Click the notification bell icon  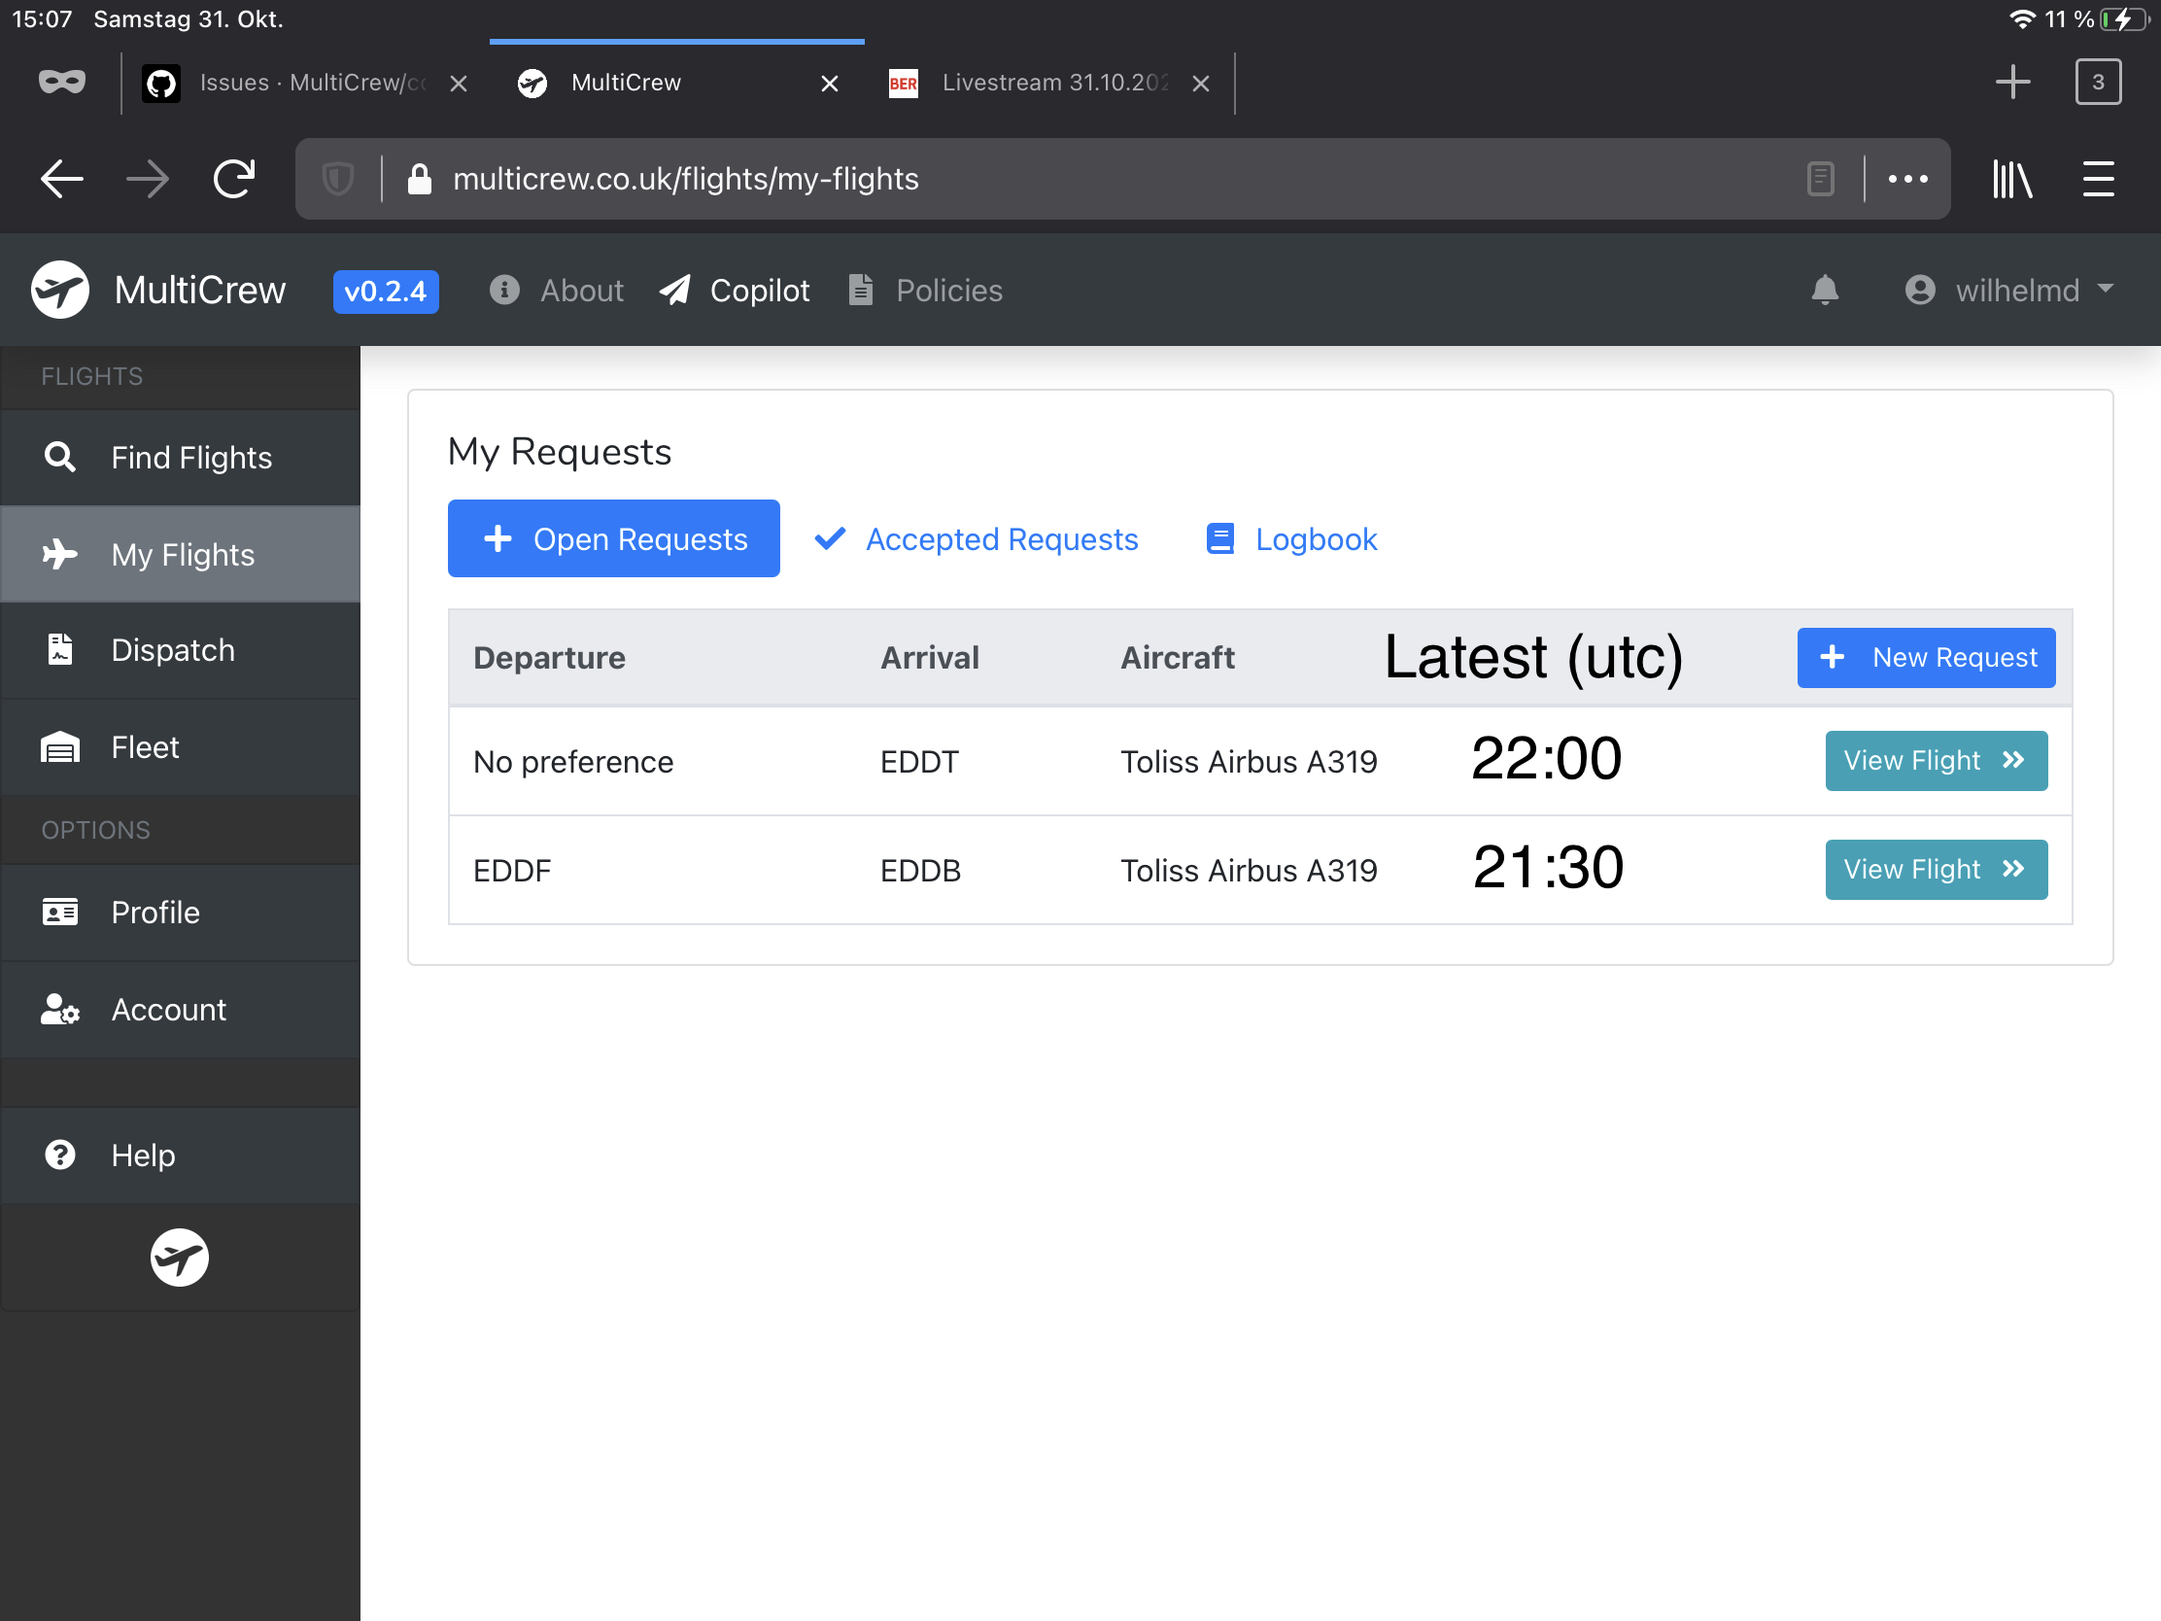click(x=1824, y=291)
